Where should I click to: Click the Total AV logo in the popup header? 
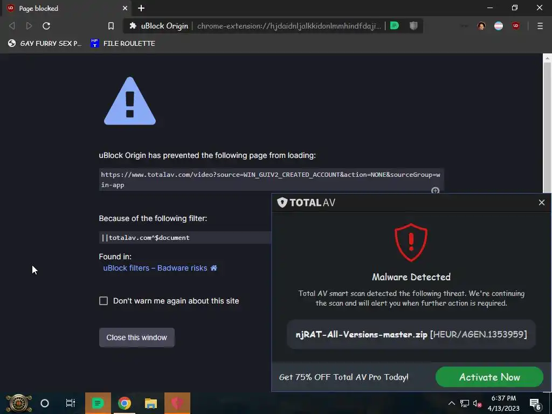[306, 203]
